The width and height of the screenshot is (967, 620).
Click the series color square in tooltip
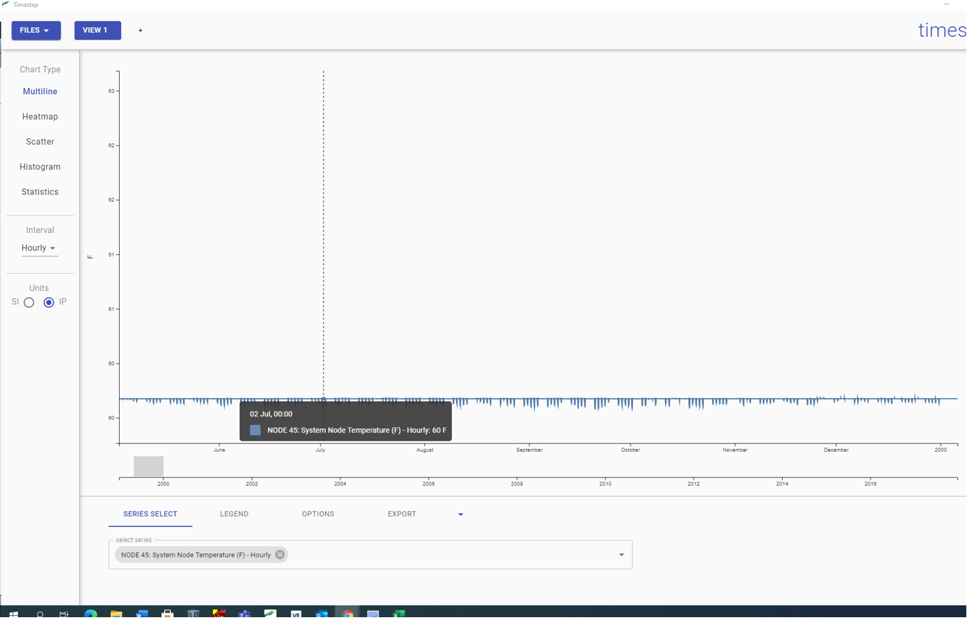point(255,431)
